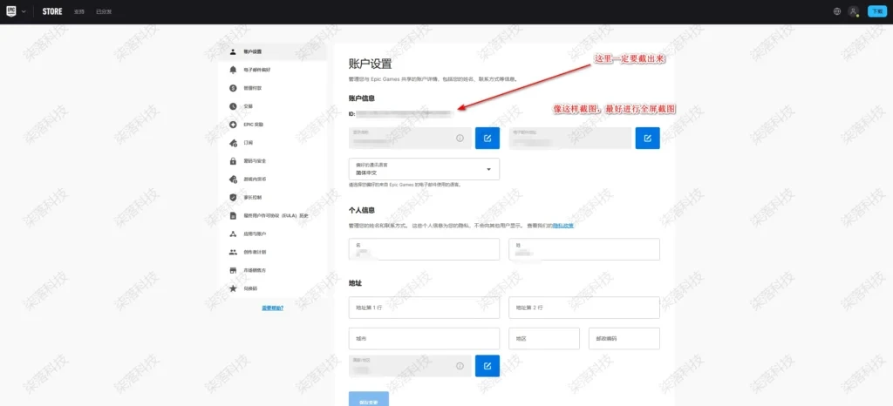Open 家长控制 shield icon in sidebar

click(x=233, y=197)
